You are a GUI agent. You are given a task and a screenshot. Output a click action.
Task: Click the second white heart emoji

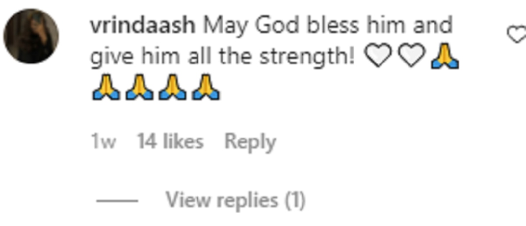pos(411,57)
